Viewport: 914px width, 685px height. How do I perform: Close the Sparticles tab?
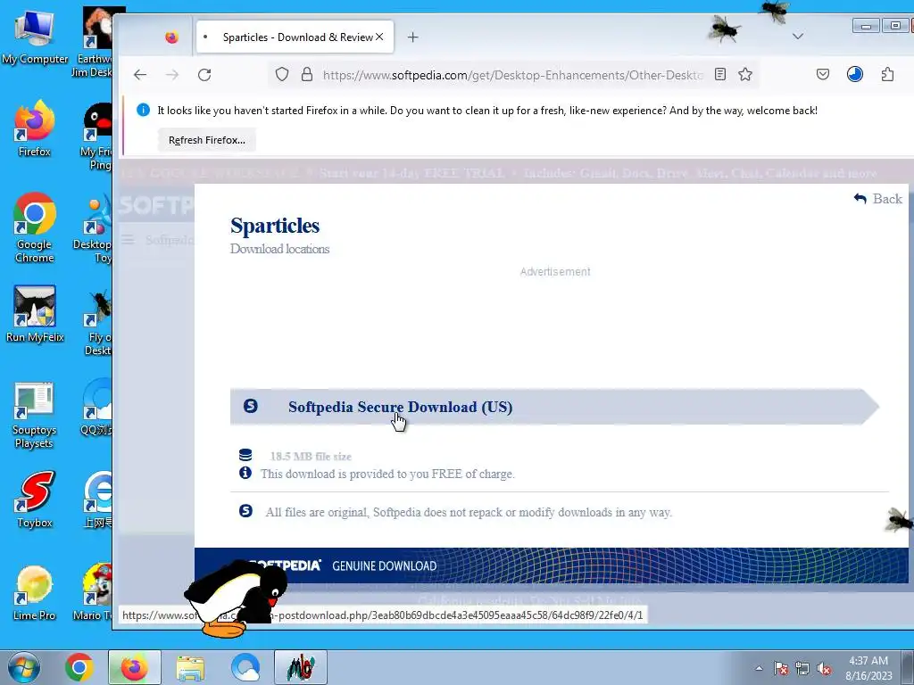379,37
